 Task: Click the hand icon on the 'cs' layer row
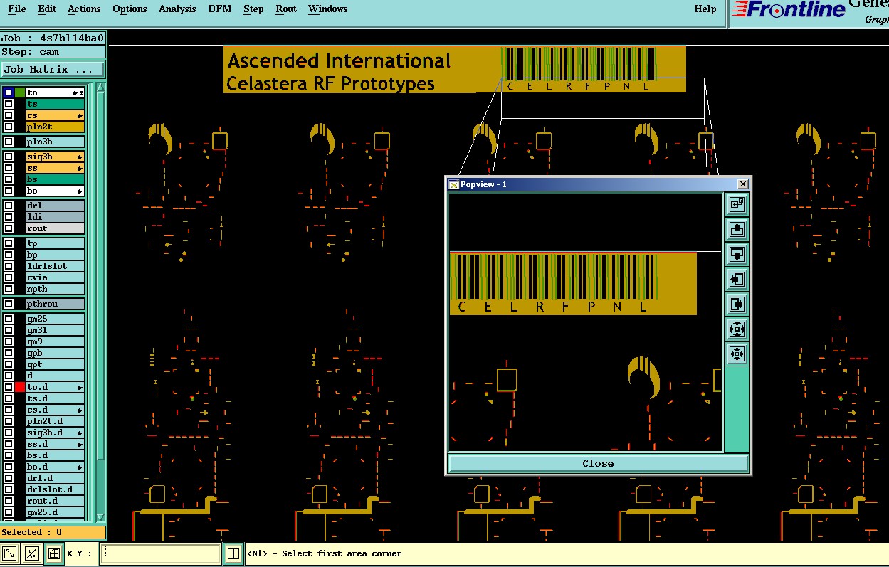[80, 115]
